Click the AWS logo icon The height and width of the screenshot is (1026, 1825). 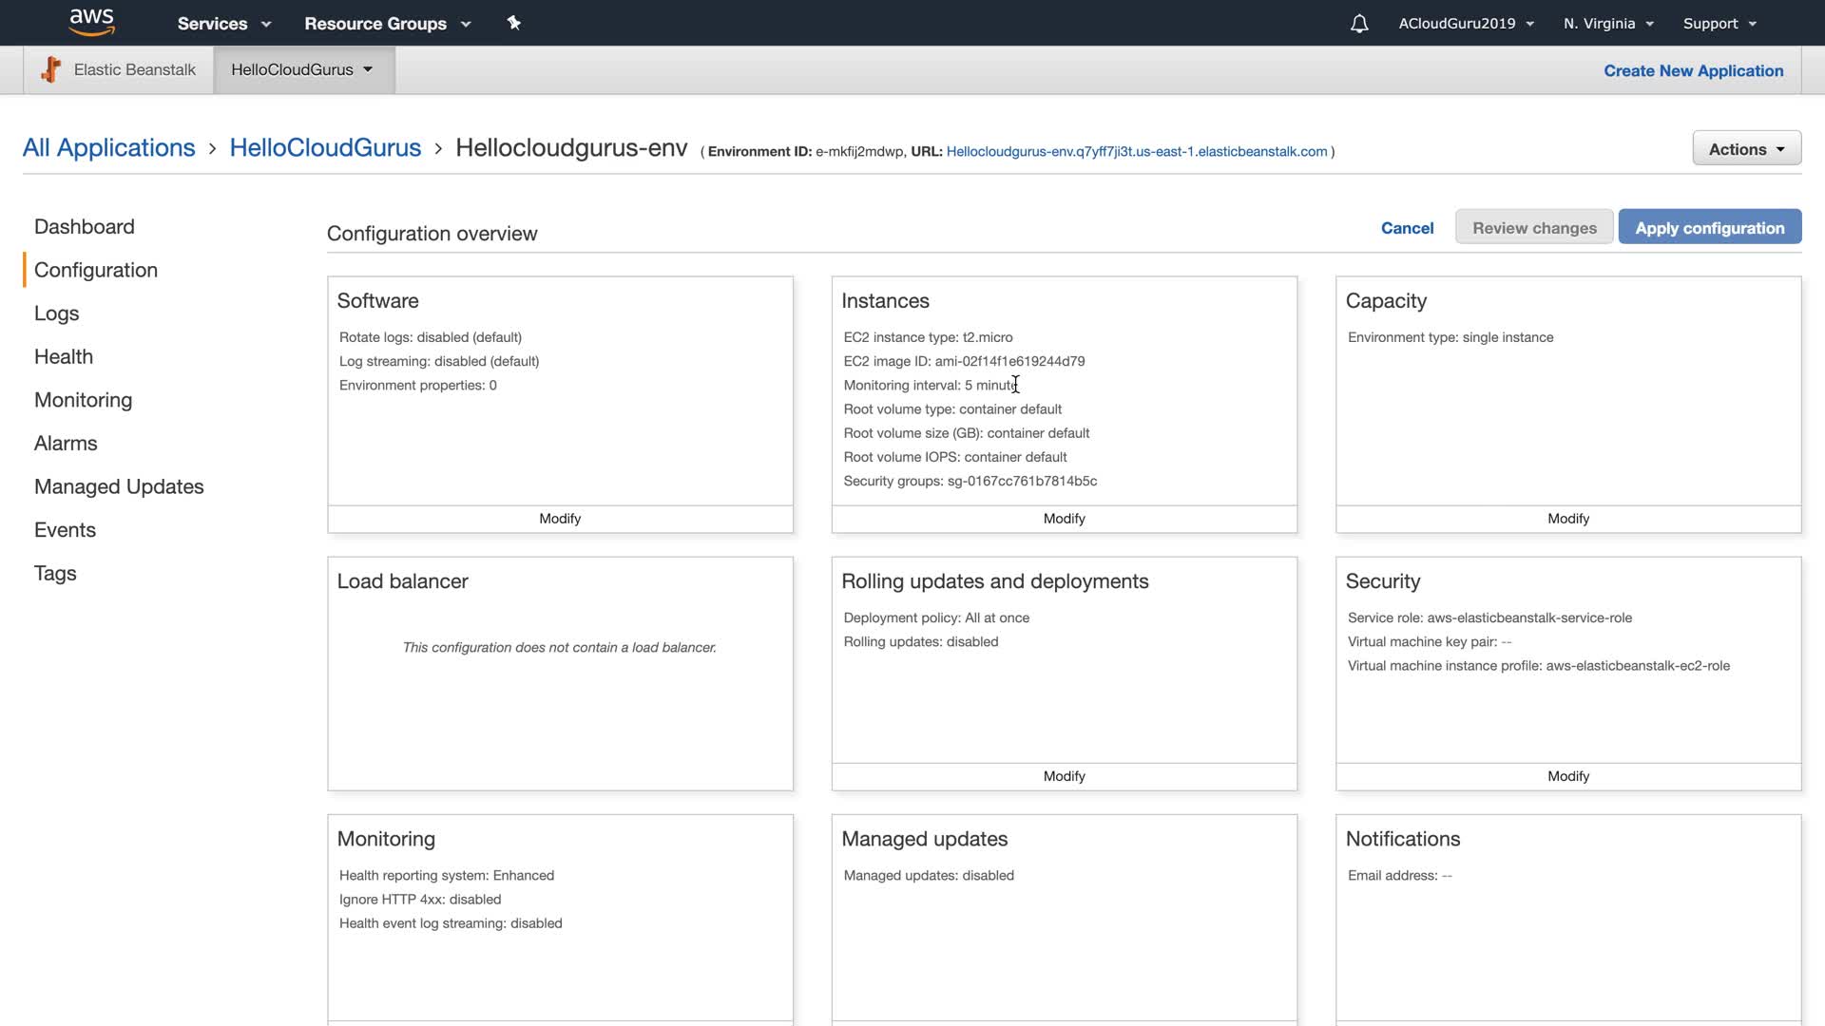(x=91, y=22)
